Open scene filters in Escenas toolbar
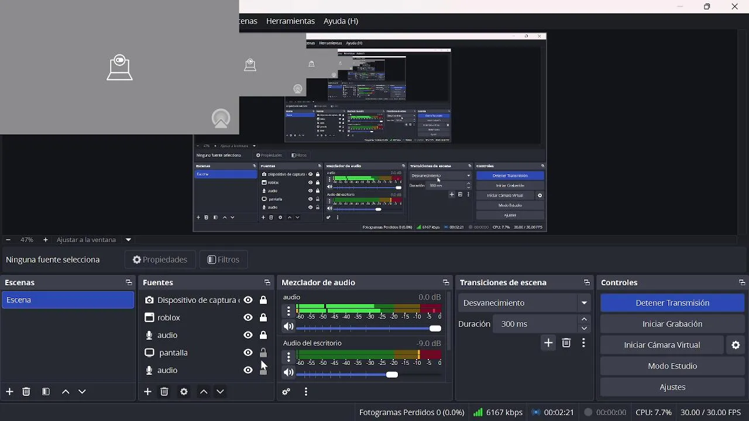The width and height of the screenshot is (749, 421). [46, 392]
